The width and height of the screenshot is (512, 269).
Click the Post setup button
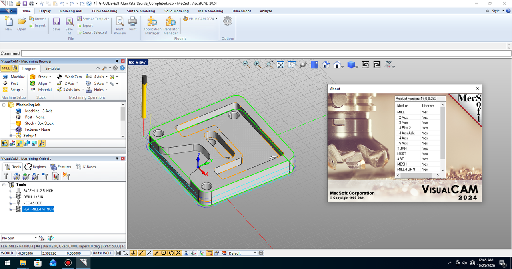[x=10, y=83]
